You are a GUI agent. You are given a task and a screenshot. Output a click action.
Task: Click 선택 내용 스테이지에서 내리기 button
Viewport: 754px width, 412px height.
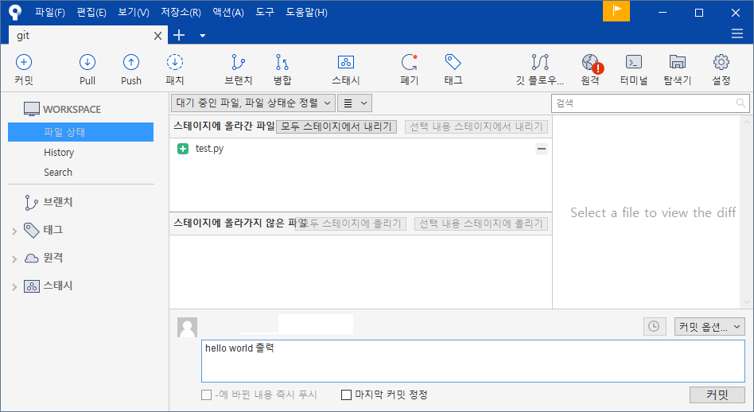[x=476, y=126]
